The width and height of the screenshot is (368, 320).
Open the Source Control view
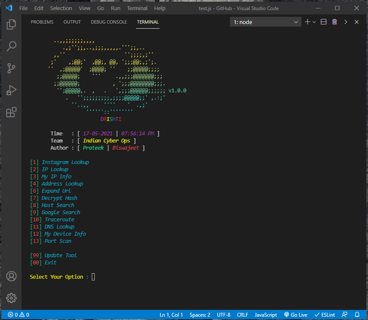[11, 68]
